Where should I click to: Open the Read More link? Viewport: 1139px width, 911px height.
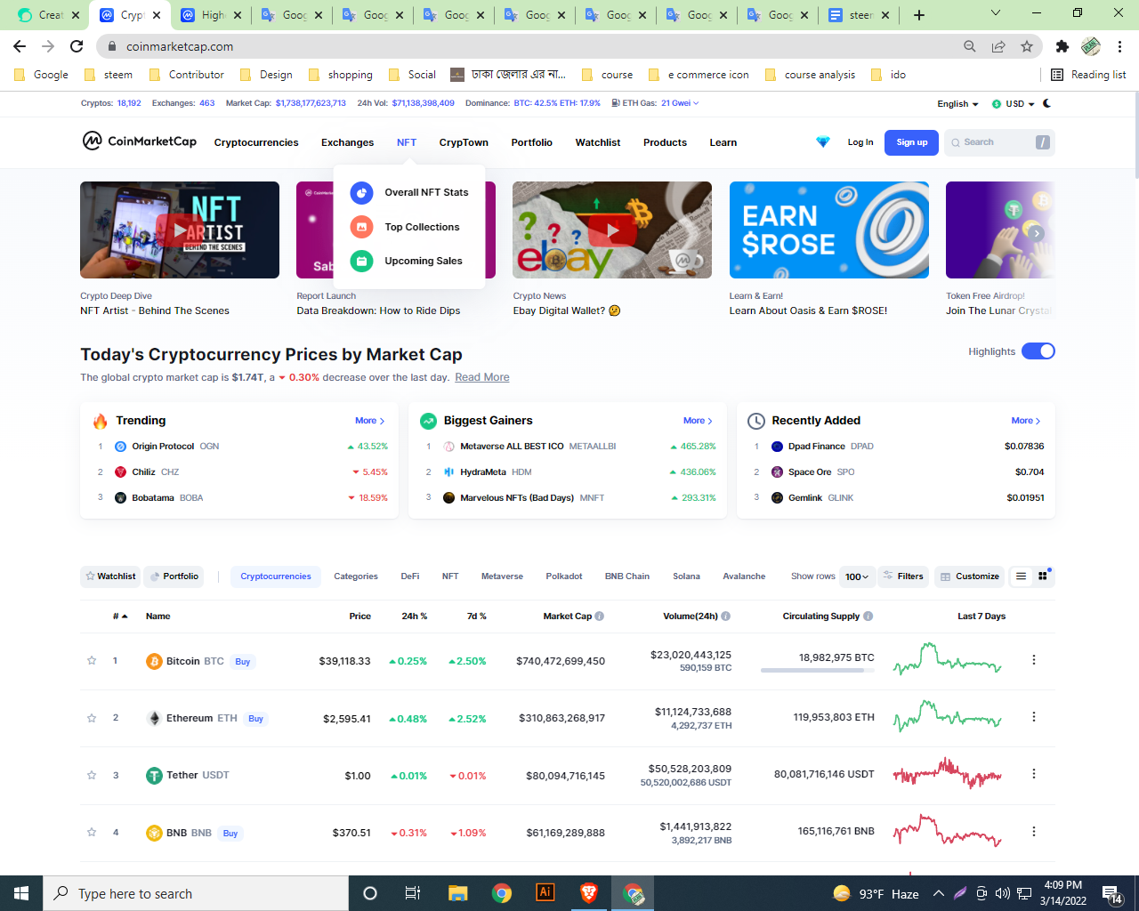482,377
